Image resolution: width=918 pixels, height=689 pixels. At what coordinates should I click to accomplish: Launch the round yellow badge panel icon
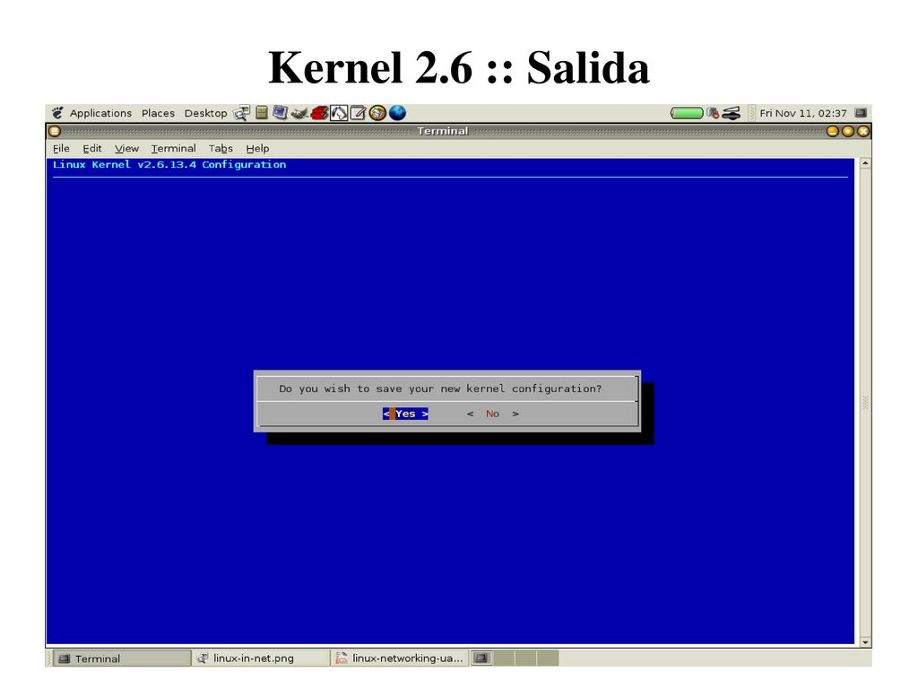pyautogui.click(x=377, y=112)
